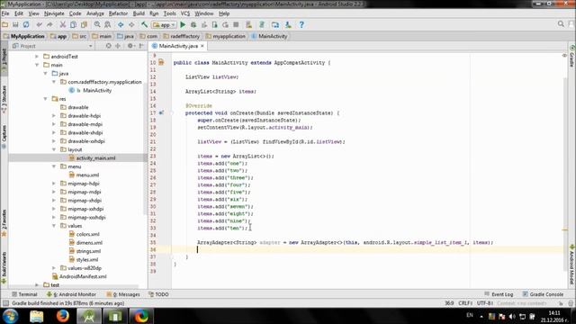Open the Terminal tool window

tap(24, 294)
